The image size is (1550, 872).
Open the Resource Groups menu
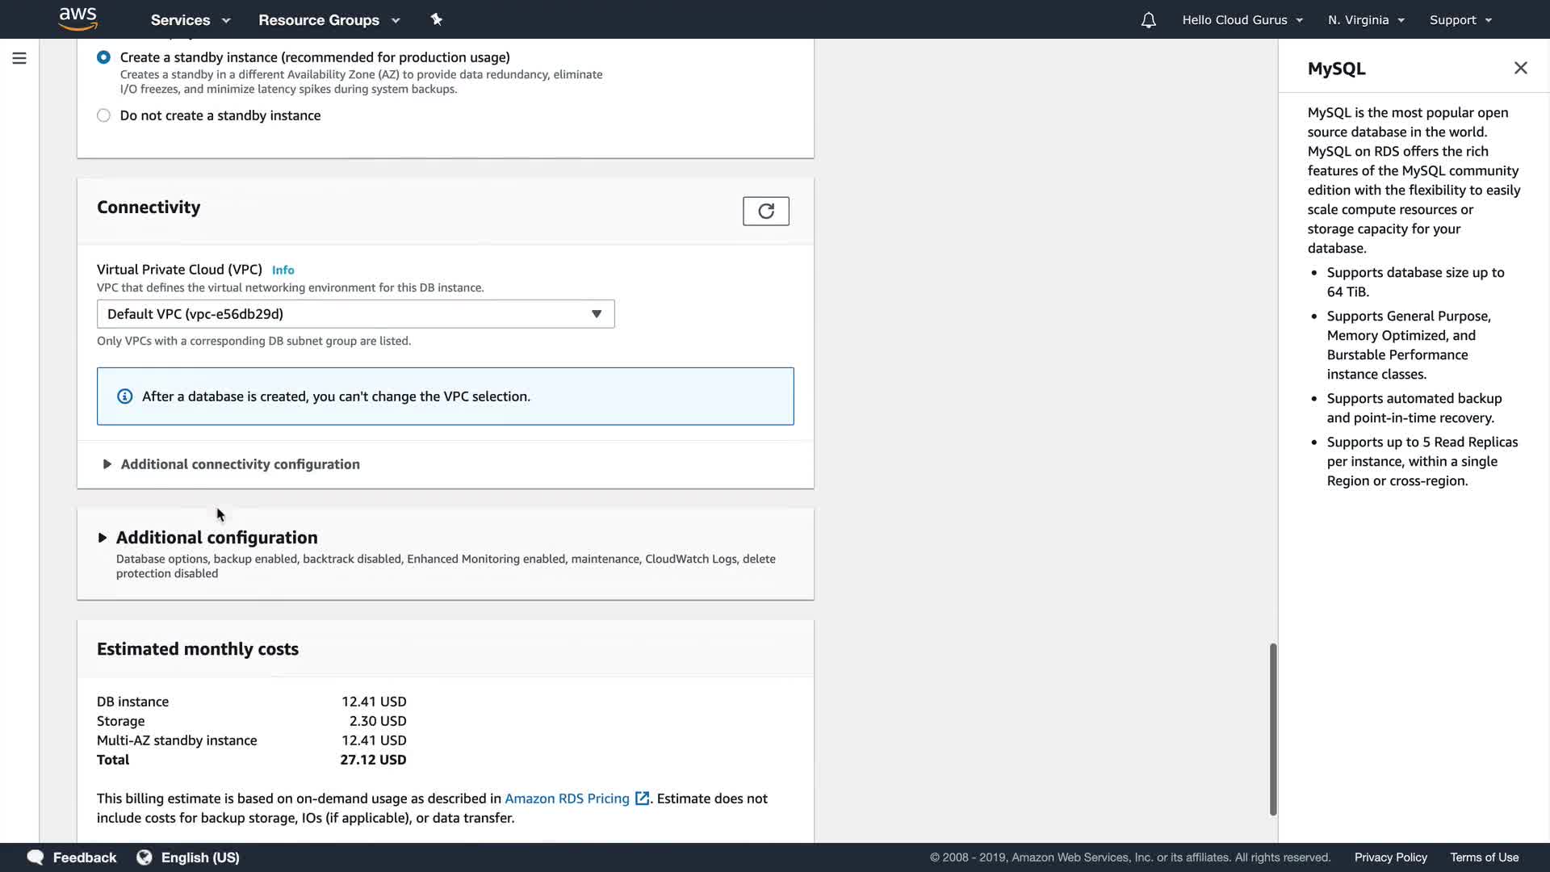(329, 20)
